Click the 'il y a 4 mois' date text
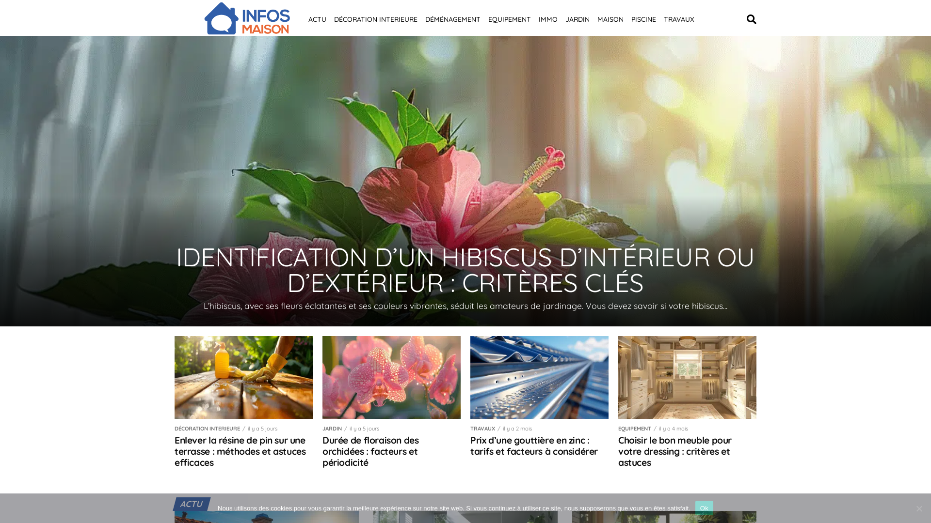 pos(674,429)
